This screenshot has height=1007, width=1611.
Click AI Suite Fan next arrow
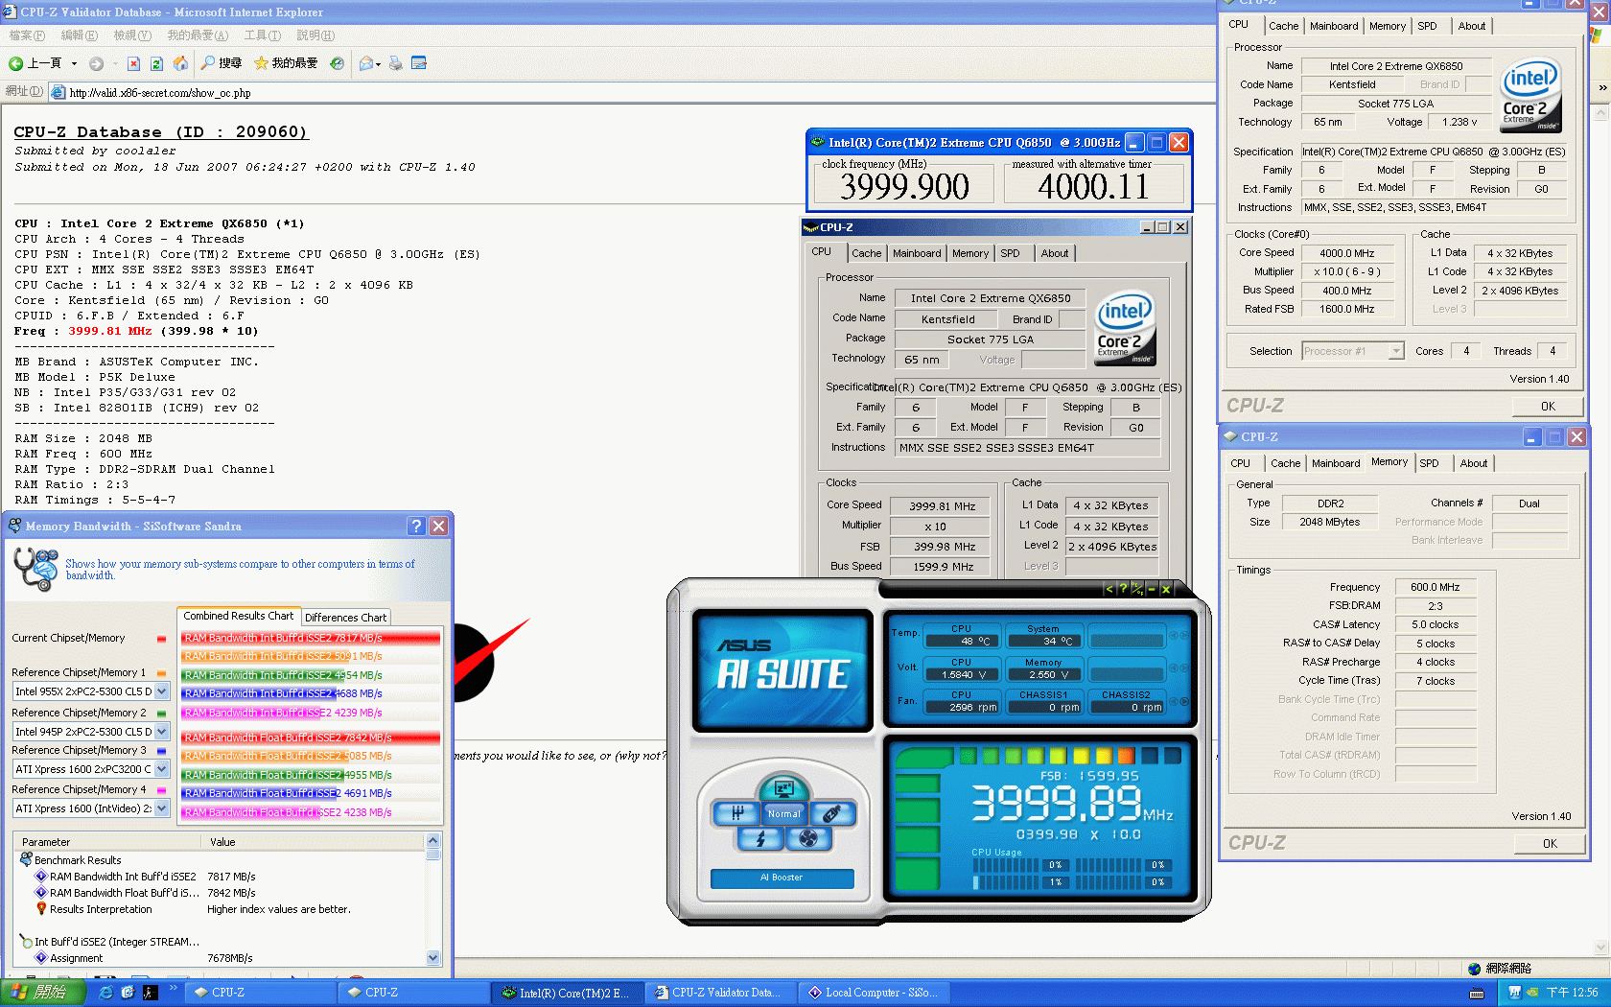coord(1184,700)
